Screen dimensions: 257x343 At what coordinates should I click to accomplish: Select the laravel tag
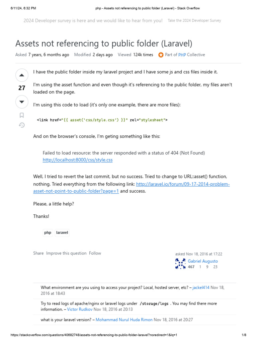[62, 232]
